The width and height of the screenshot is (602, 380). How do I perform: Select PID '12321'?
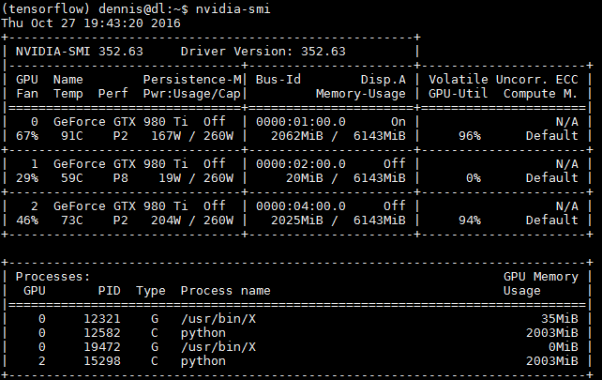102,319
